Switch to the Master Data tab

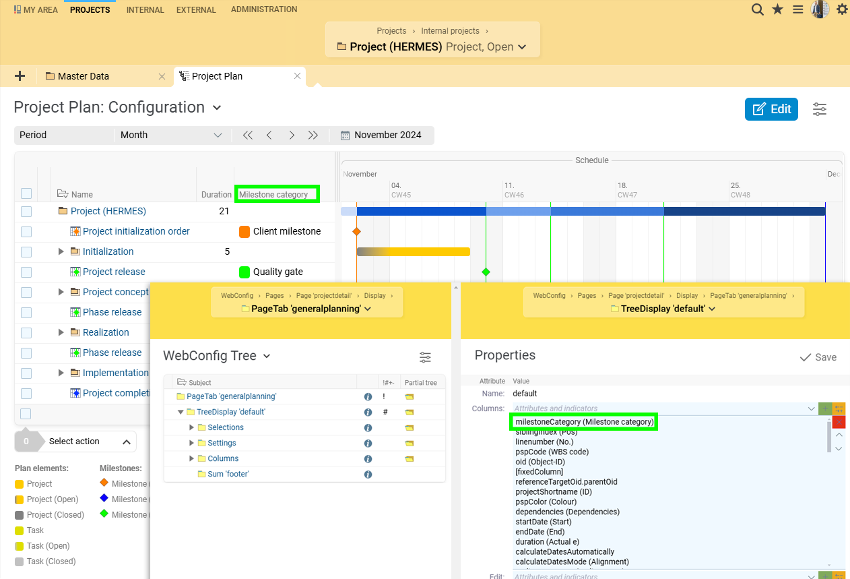point(83,76)
